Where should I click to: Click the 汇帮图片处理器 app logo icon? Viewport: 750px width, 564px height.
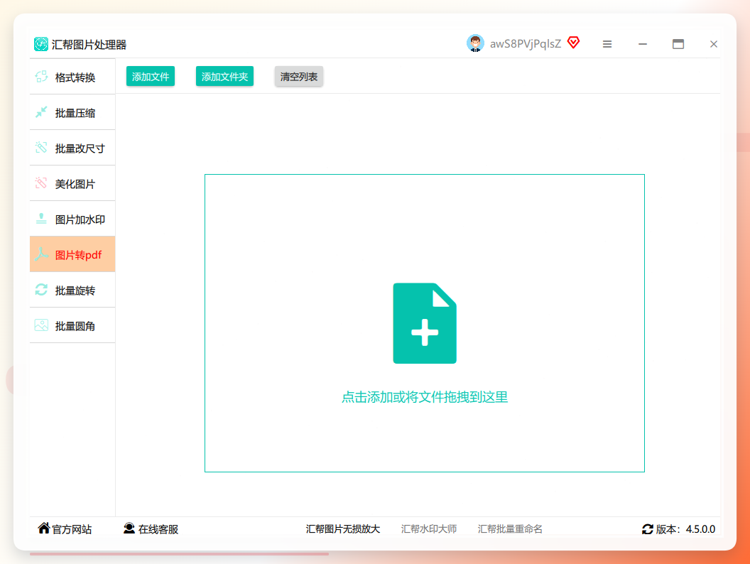(41, 44)
